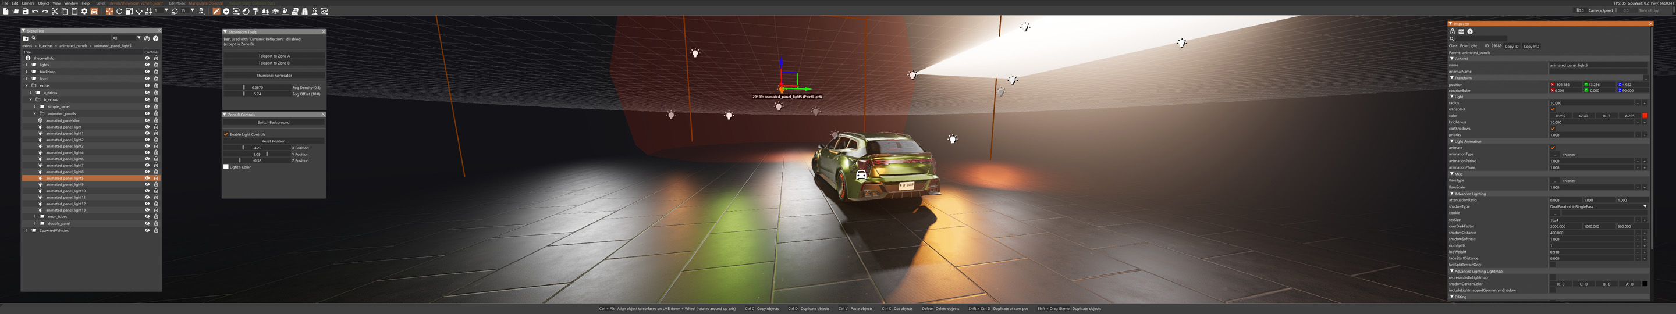Click the Paste clipboard icon

[x=74, y=11]
